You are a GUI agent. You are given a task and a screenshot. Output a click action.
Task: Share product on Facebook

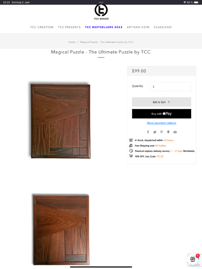pos(148,132)
